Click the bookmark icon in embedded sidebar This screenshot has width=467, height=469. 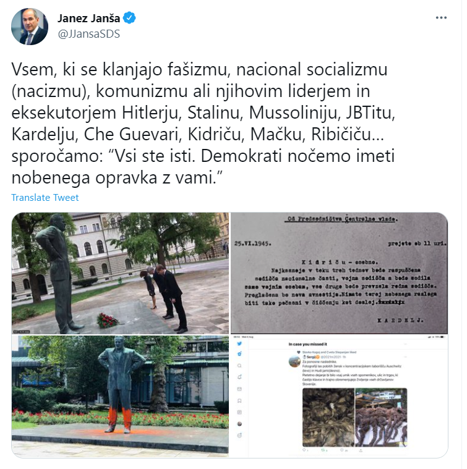tap(239, 401)
